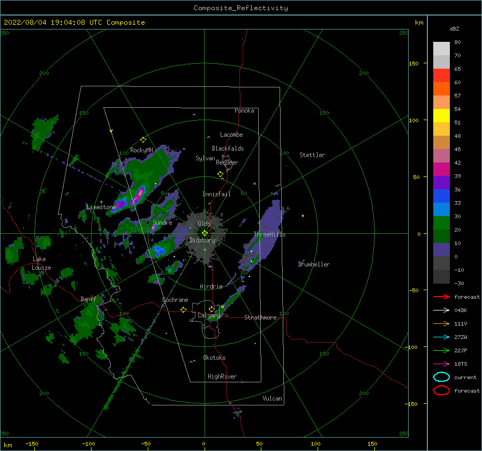Click the Banff label
The height and width of the screenshot is (451, 482).
click(x=88, y=299)
